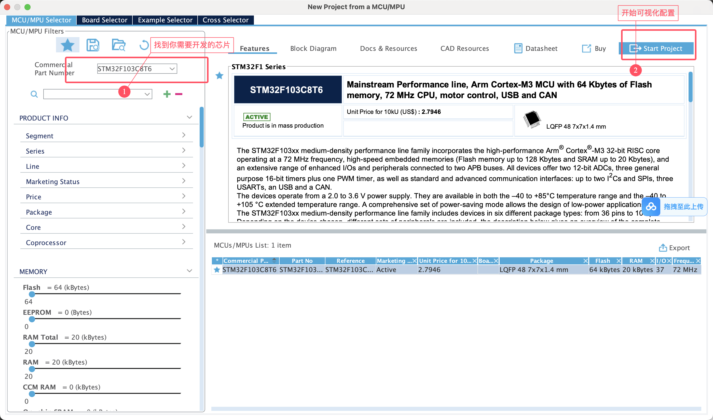Screen dimensions: 713x420
Task: Click the favorites star filter icon
Action: coord(67,45)
